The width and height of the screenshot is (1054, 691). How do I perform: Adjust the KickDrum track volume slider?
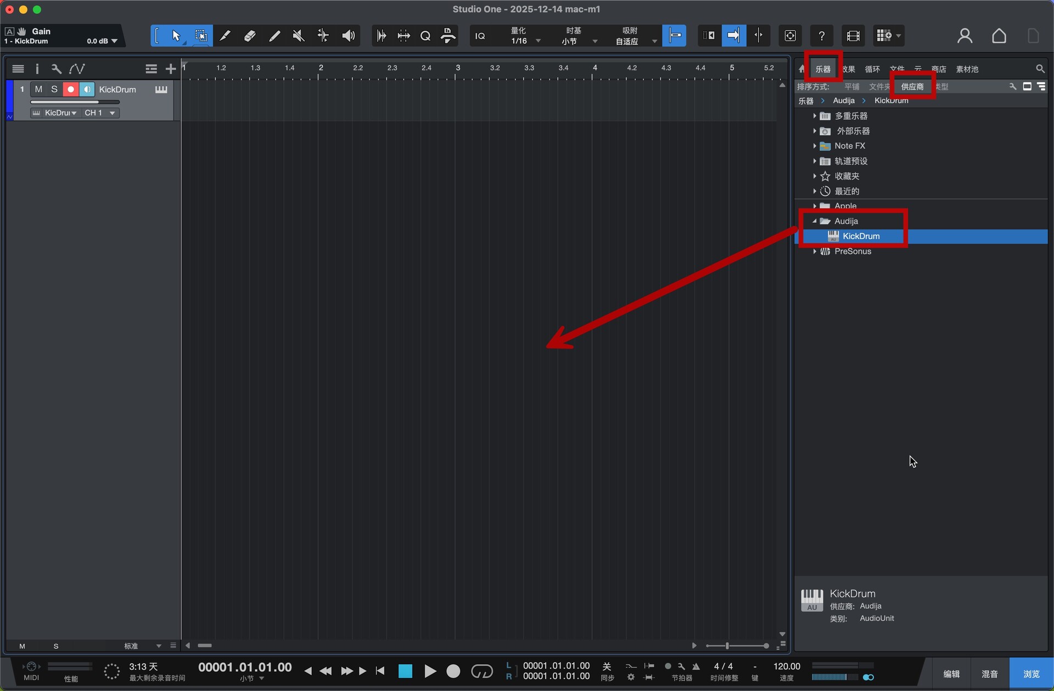[75, 102]
